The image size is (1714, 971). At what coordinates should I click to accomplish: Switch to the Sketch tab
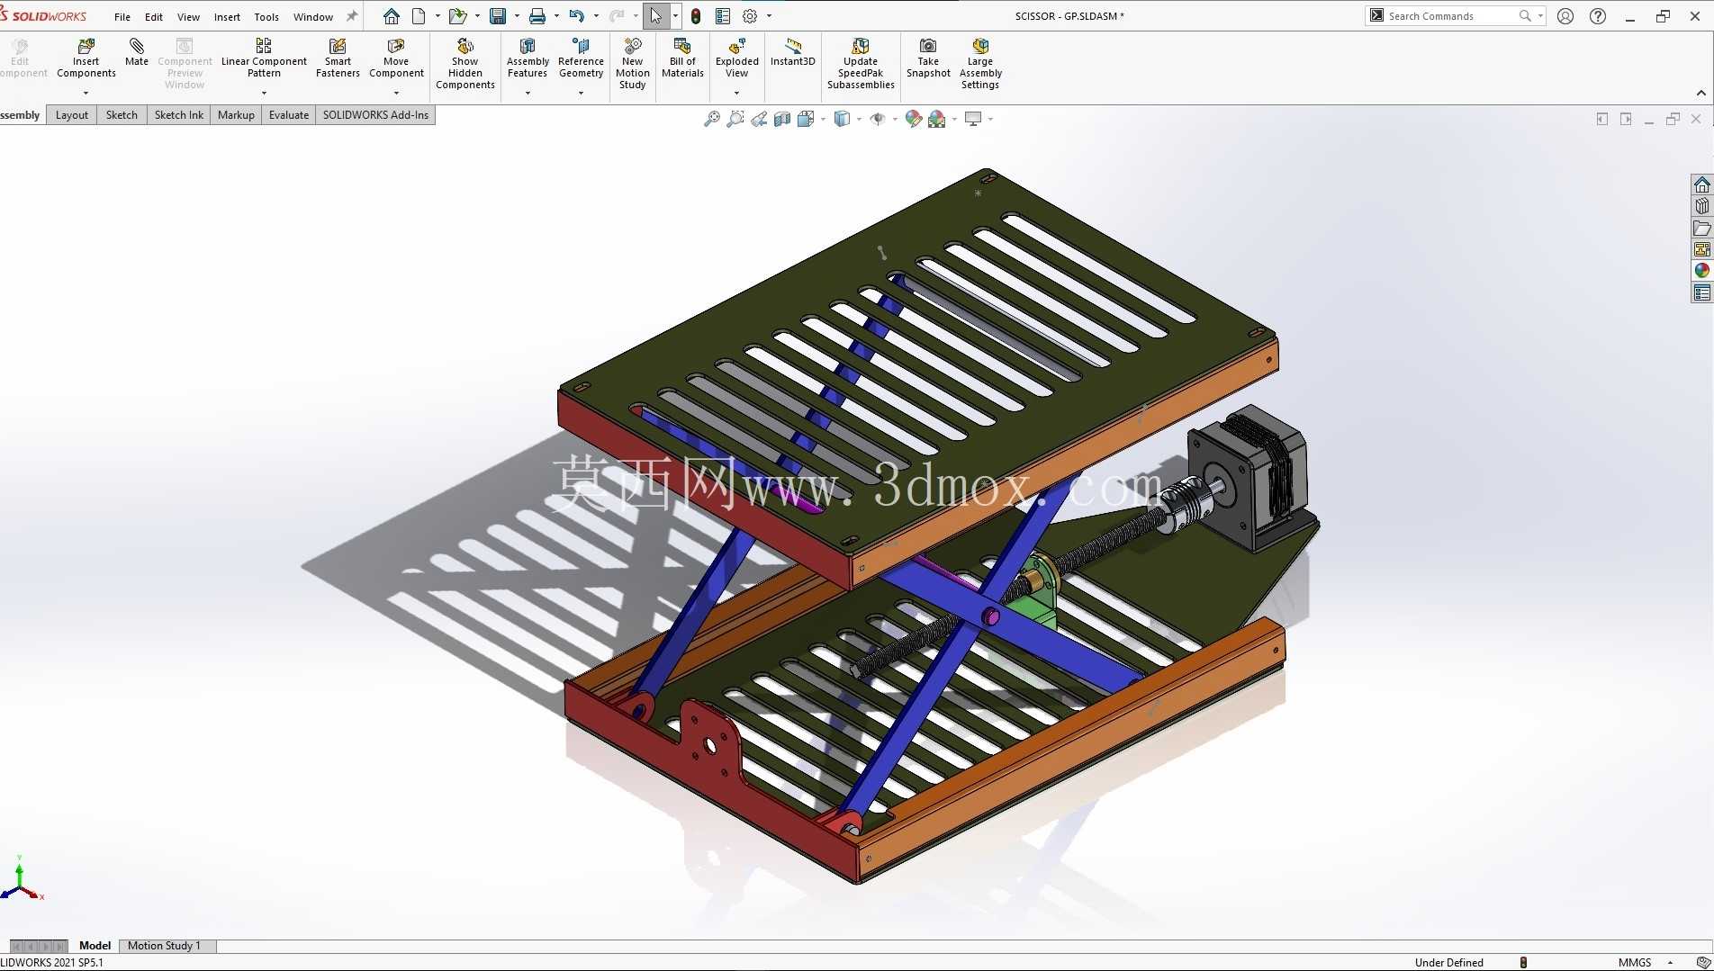tap(122, 115)
